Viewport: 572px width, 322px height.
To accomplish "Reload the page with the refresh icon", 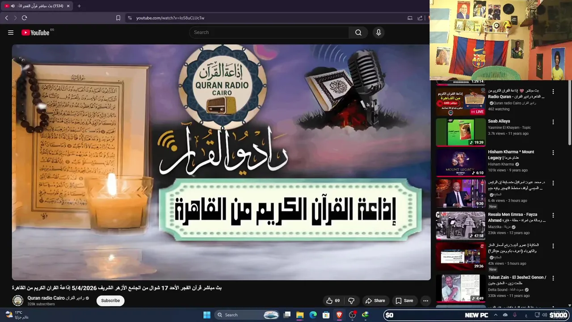I will [x=24, y=18].
